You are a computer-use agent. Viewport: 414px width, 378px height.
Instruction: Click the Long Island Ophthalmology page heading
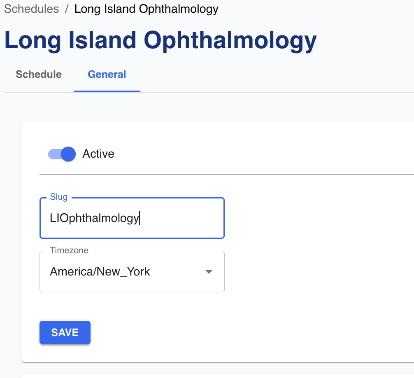[x=160, y=40]
